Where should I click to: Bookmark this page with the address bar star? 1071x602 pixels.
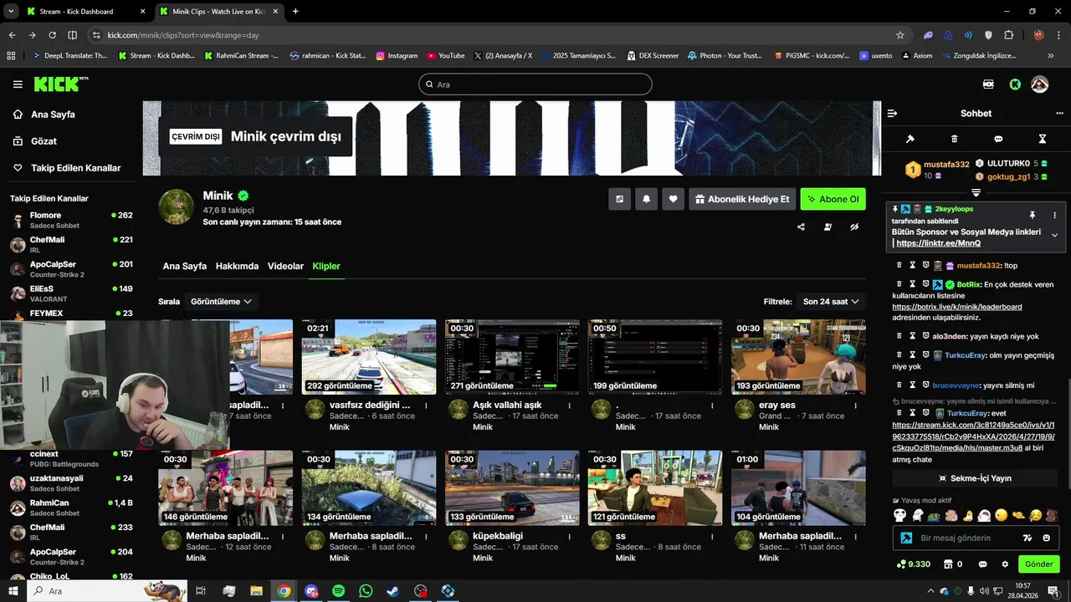(900, 35)
